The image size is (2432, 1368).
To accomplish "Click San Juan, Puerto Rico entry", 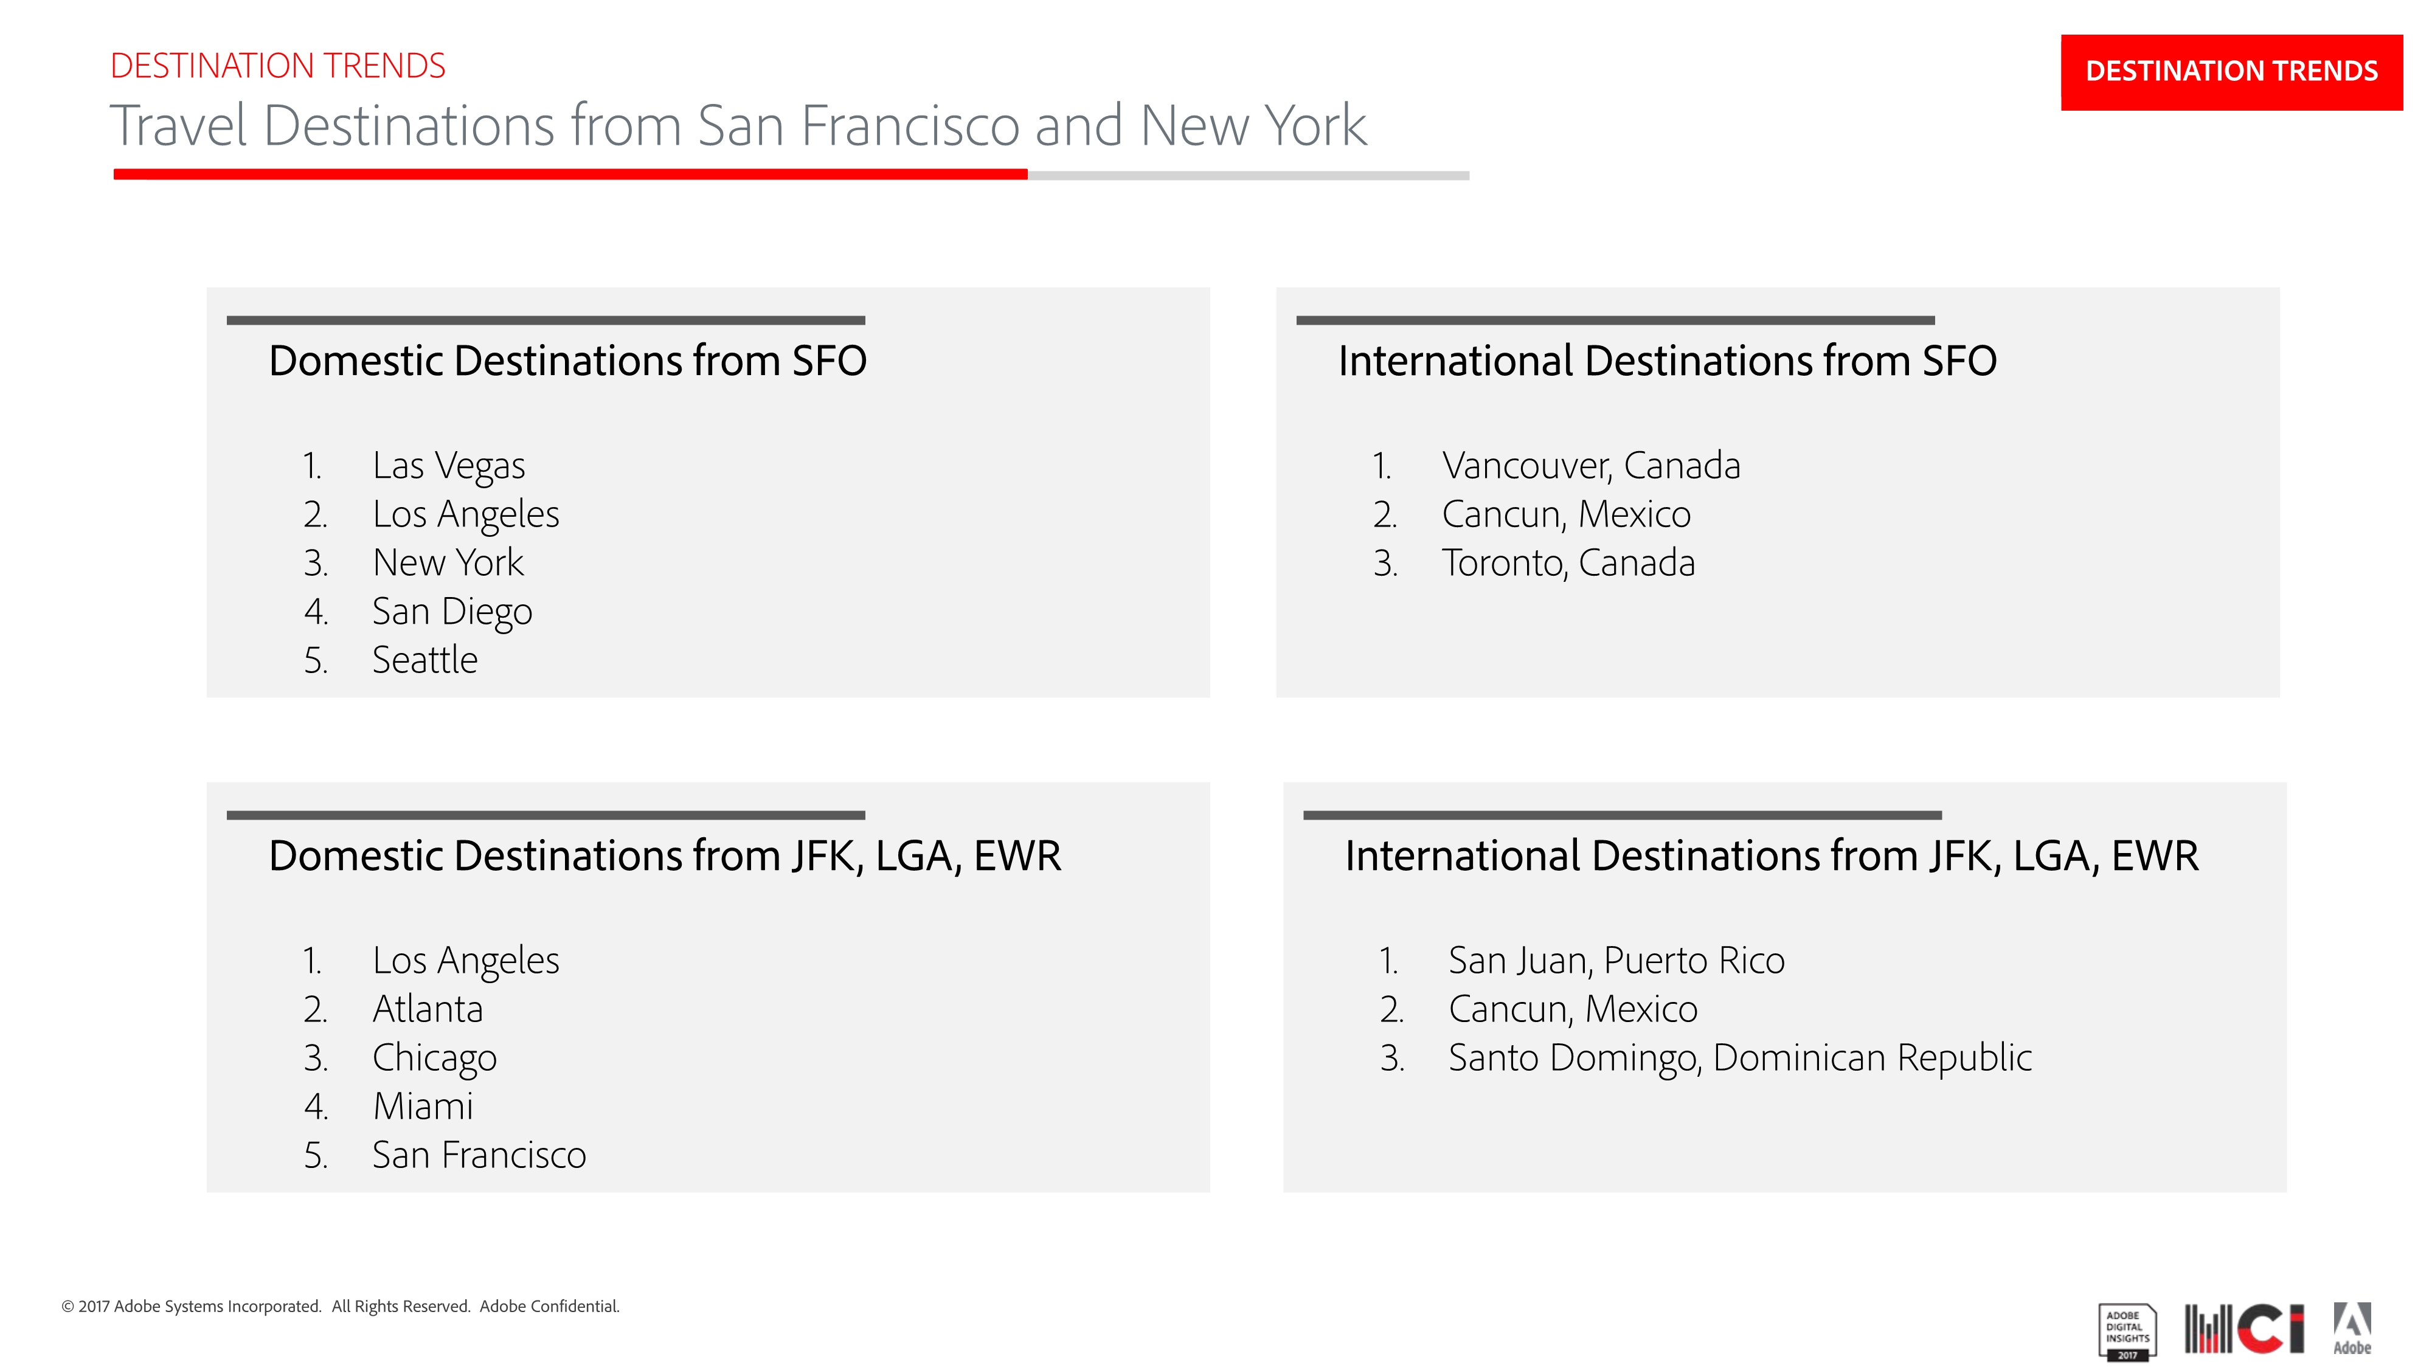I will pos(1616,960).
